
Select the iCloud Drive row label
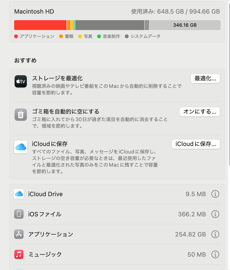click(x=45, y=194)
